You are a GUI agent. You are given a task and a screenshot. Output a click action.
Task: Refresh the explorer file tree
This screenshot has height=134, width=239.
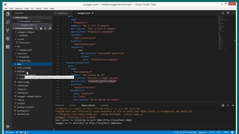pos(45,28)
